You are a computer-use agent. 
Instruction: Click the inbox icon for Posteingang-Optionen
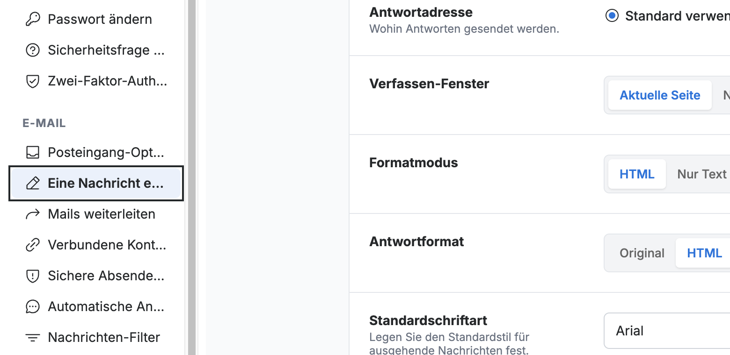tap(32, 152)
